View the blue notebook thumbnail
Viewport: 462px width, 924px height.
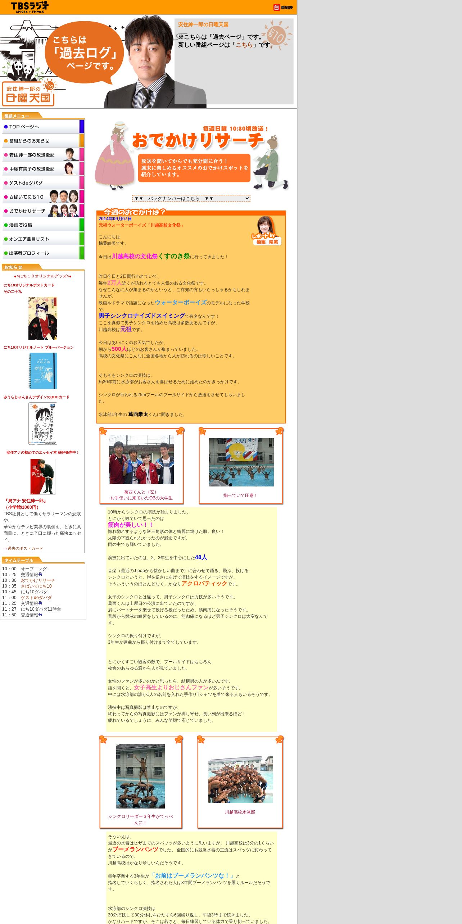(43, 371)
